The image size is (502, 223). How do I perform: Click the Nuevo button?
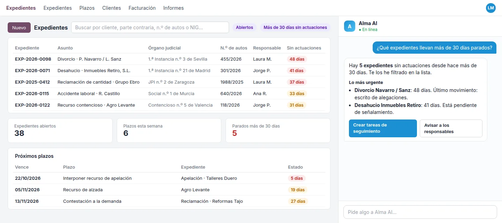19,28
